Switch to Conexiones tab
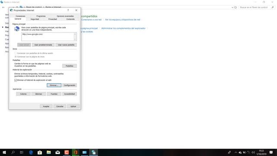The height and width of the screenshot is (156, 277). [x=20, y=16]
